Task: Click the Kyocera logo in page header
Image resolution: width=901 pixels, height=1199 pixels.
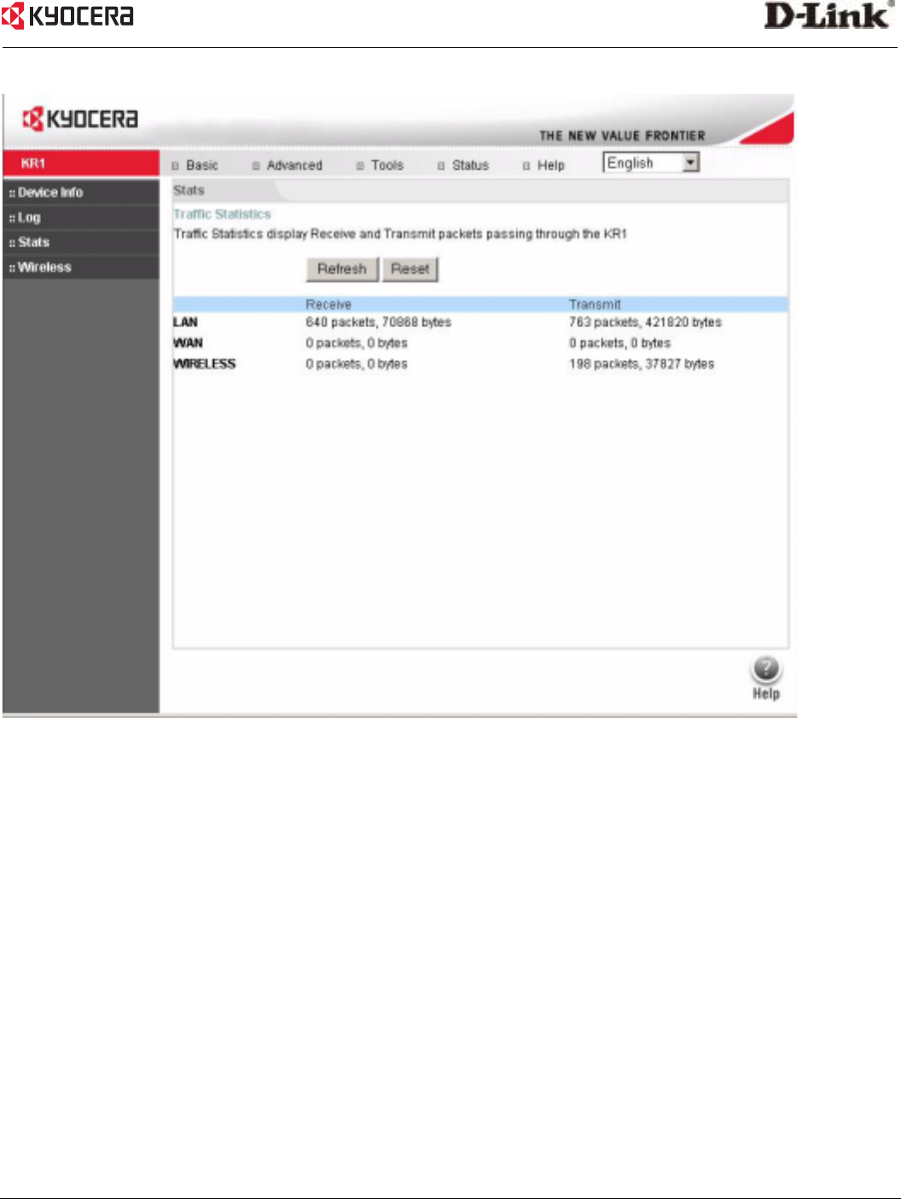Action: 67,15
